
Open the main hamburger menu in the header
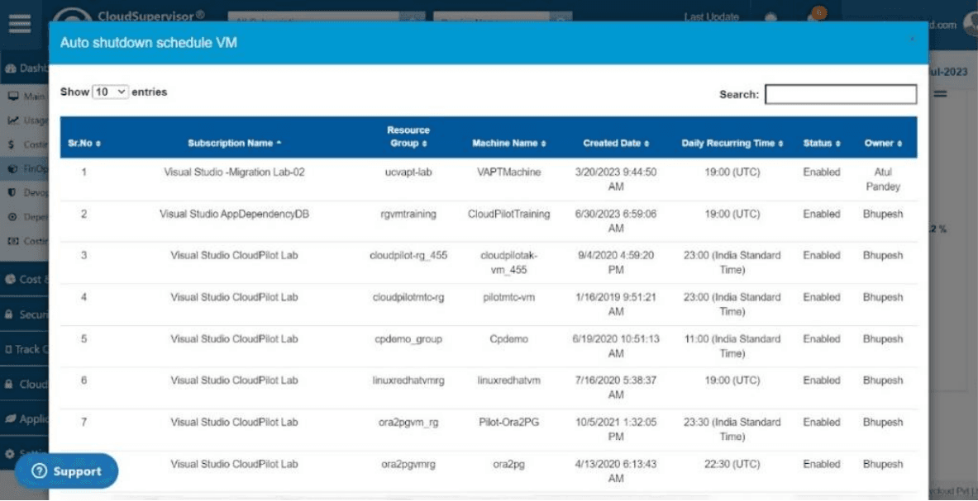click(19, 24)
